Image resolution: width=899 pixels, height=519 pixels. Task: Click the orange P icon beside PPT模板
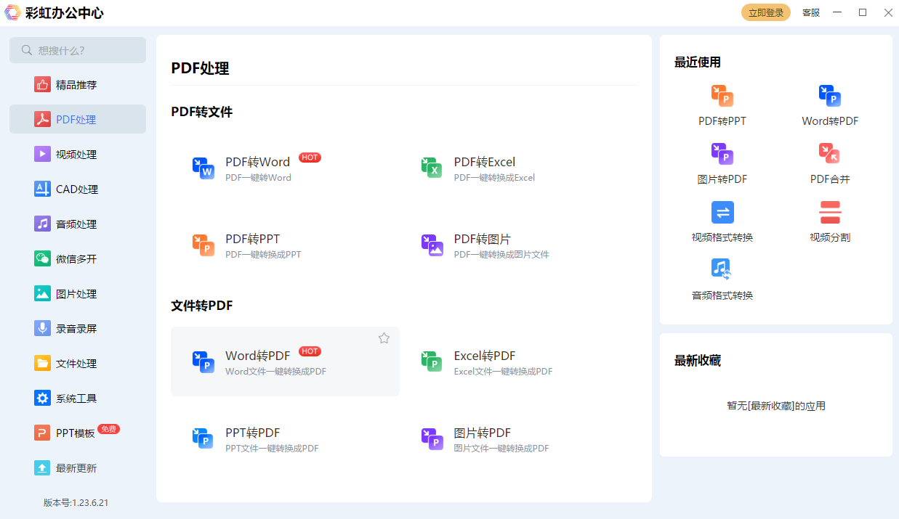click(x=42, y=433)
